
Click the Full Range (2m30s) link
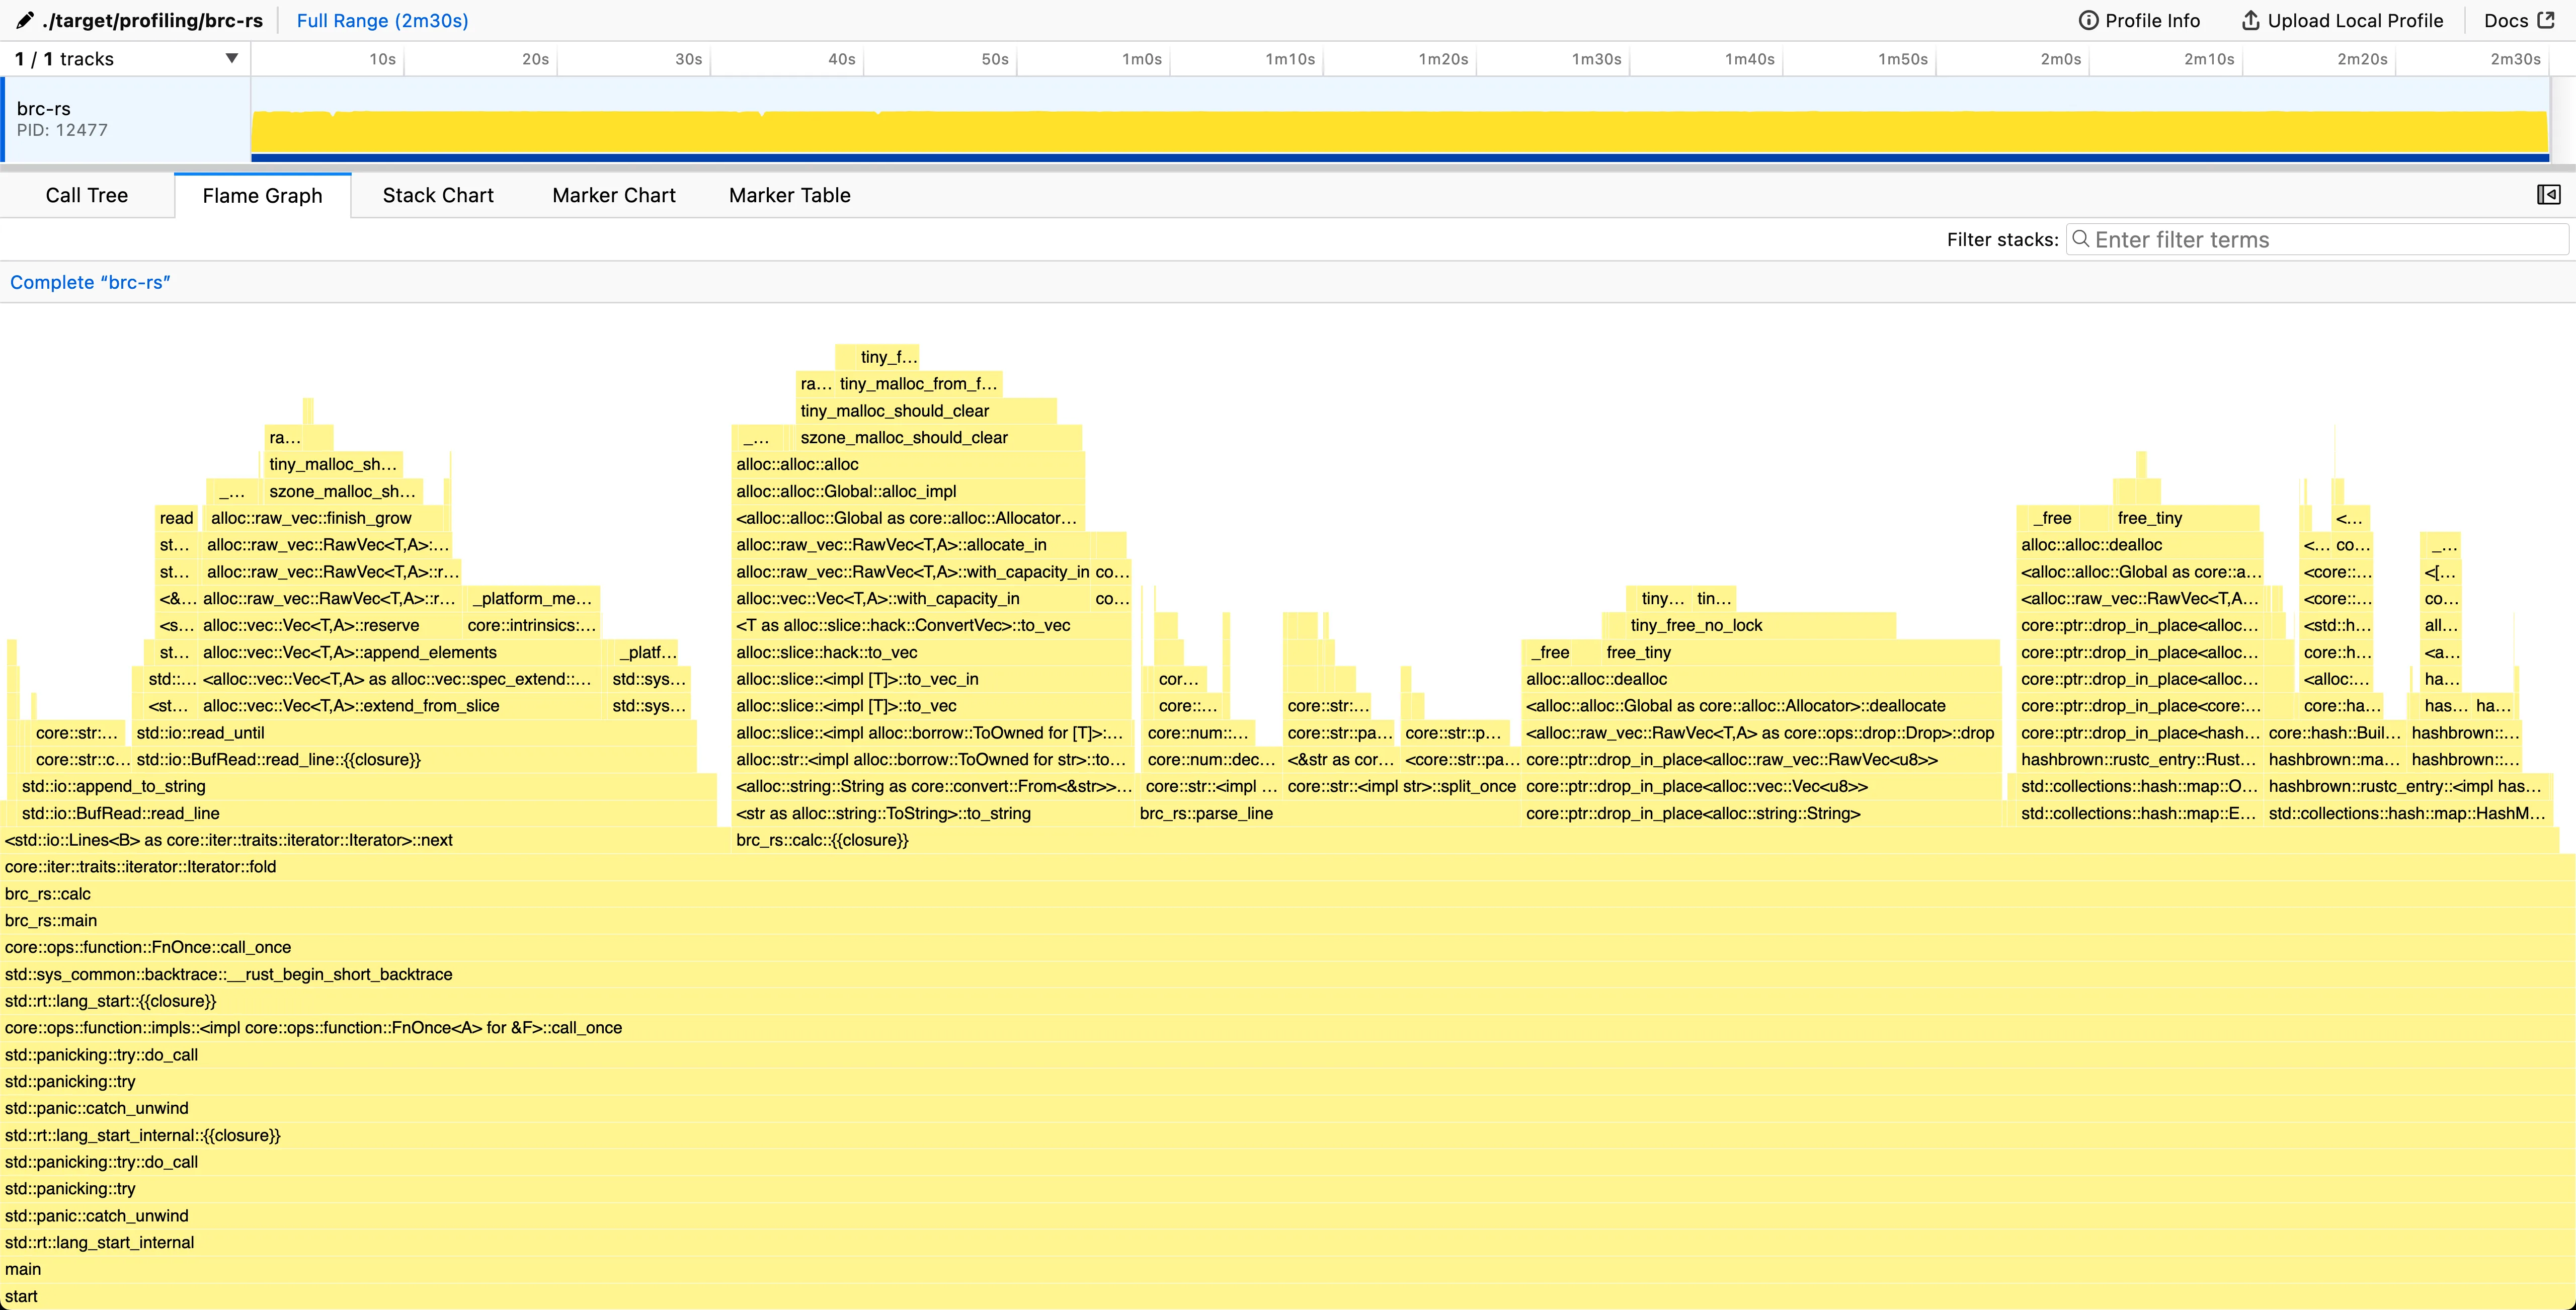[382, 20]
